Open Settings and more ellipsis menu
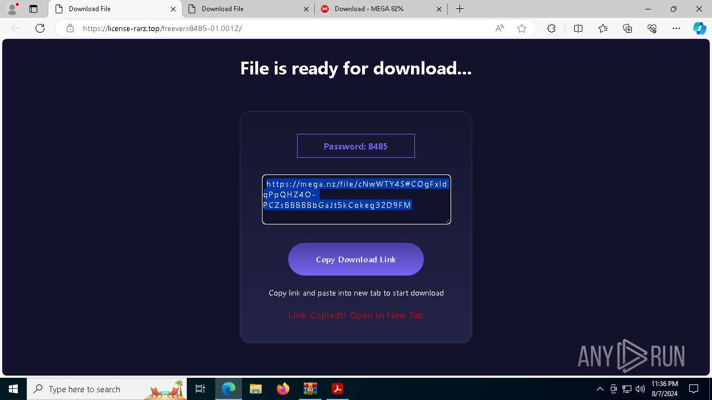The height and width of the screenshot is (400, 712). [x=676, y=28]
